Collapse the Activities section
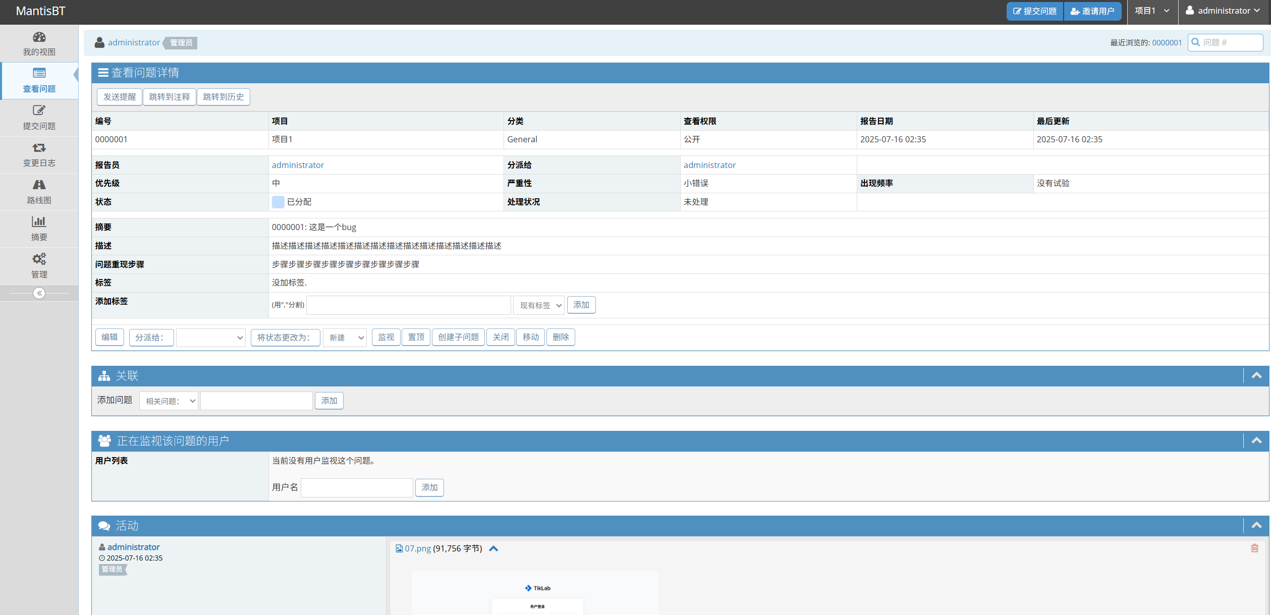 [1256, 525]
